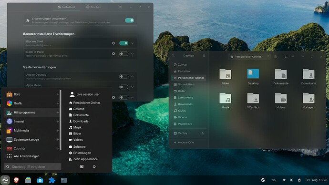Open view options dropdown in Files toolbar

(x=293, y=57)
